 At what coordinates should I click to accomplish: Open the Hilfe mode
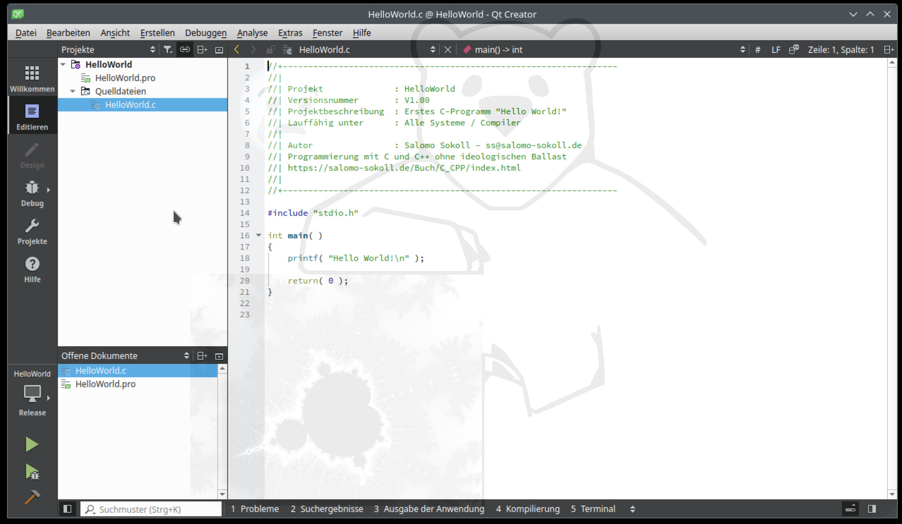coord(32,269)
